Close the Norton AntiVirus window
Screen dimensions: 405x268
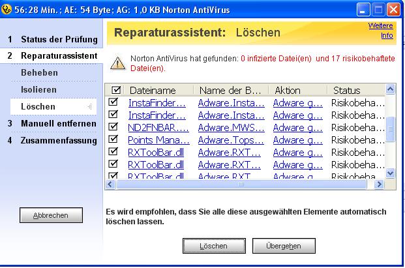click(x=393, y=10)
